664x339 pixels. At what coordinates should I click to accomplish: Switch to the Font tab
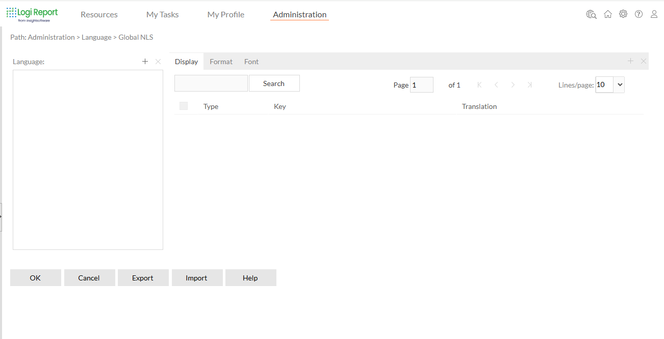coord(251,61)
